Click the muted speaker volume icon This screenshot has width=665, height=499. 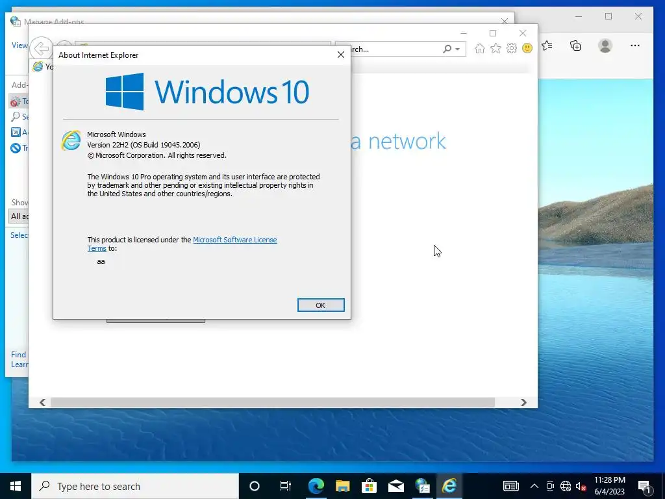[581, 486]
